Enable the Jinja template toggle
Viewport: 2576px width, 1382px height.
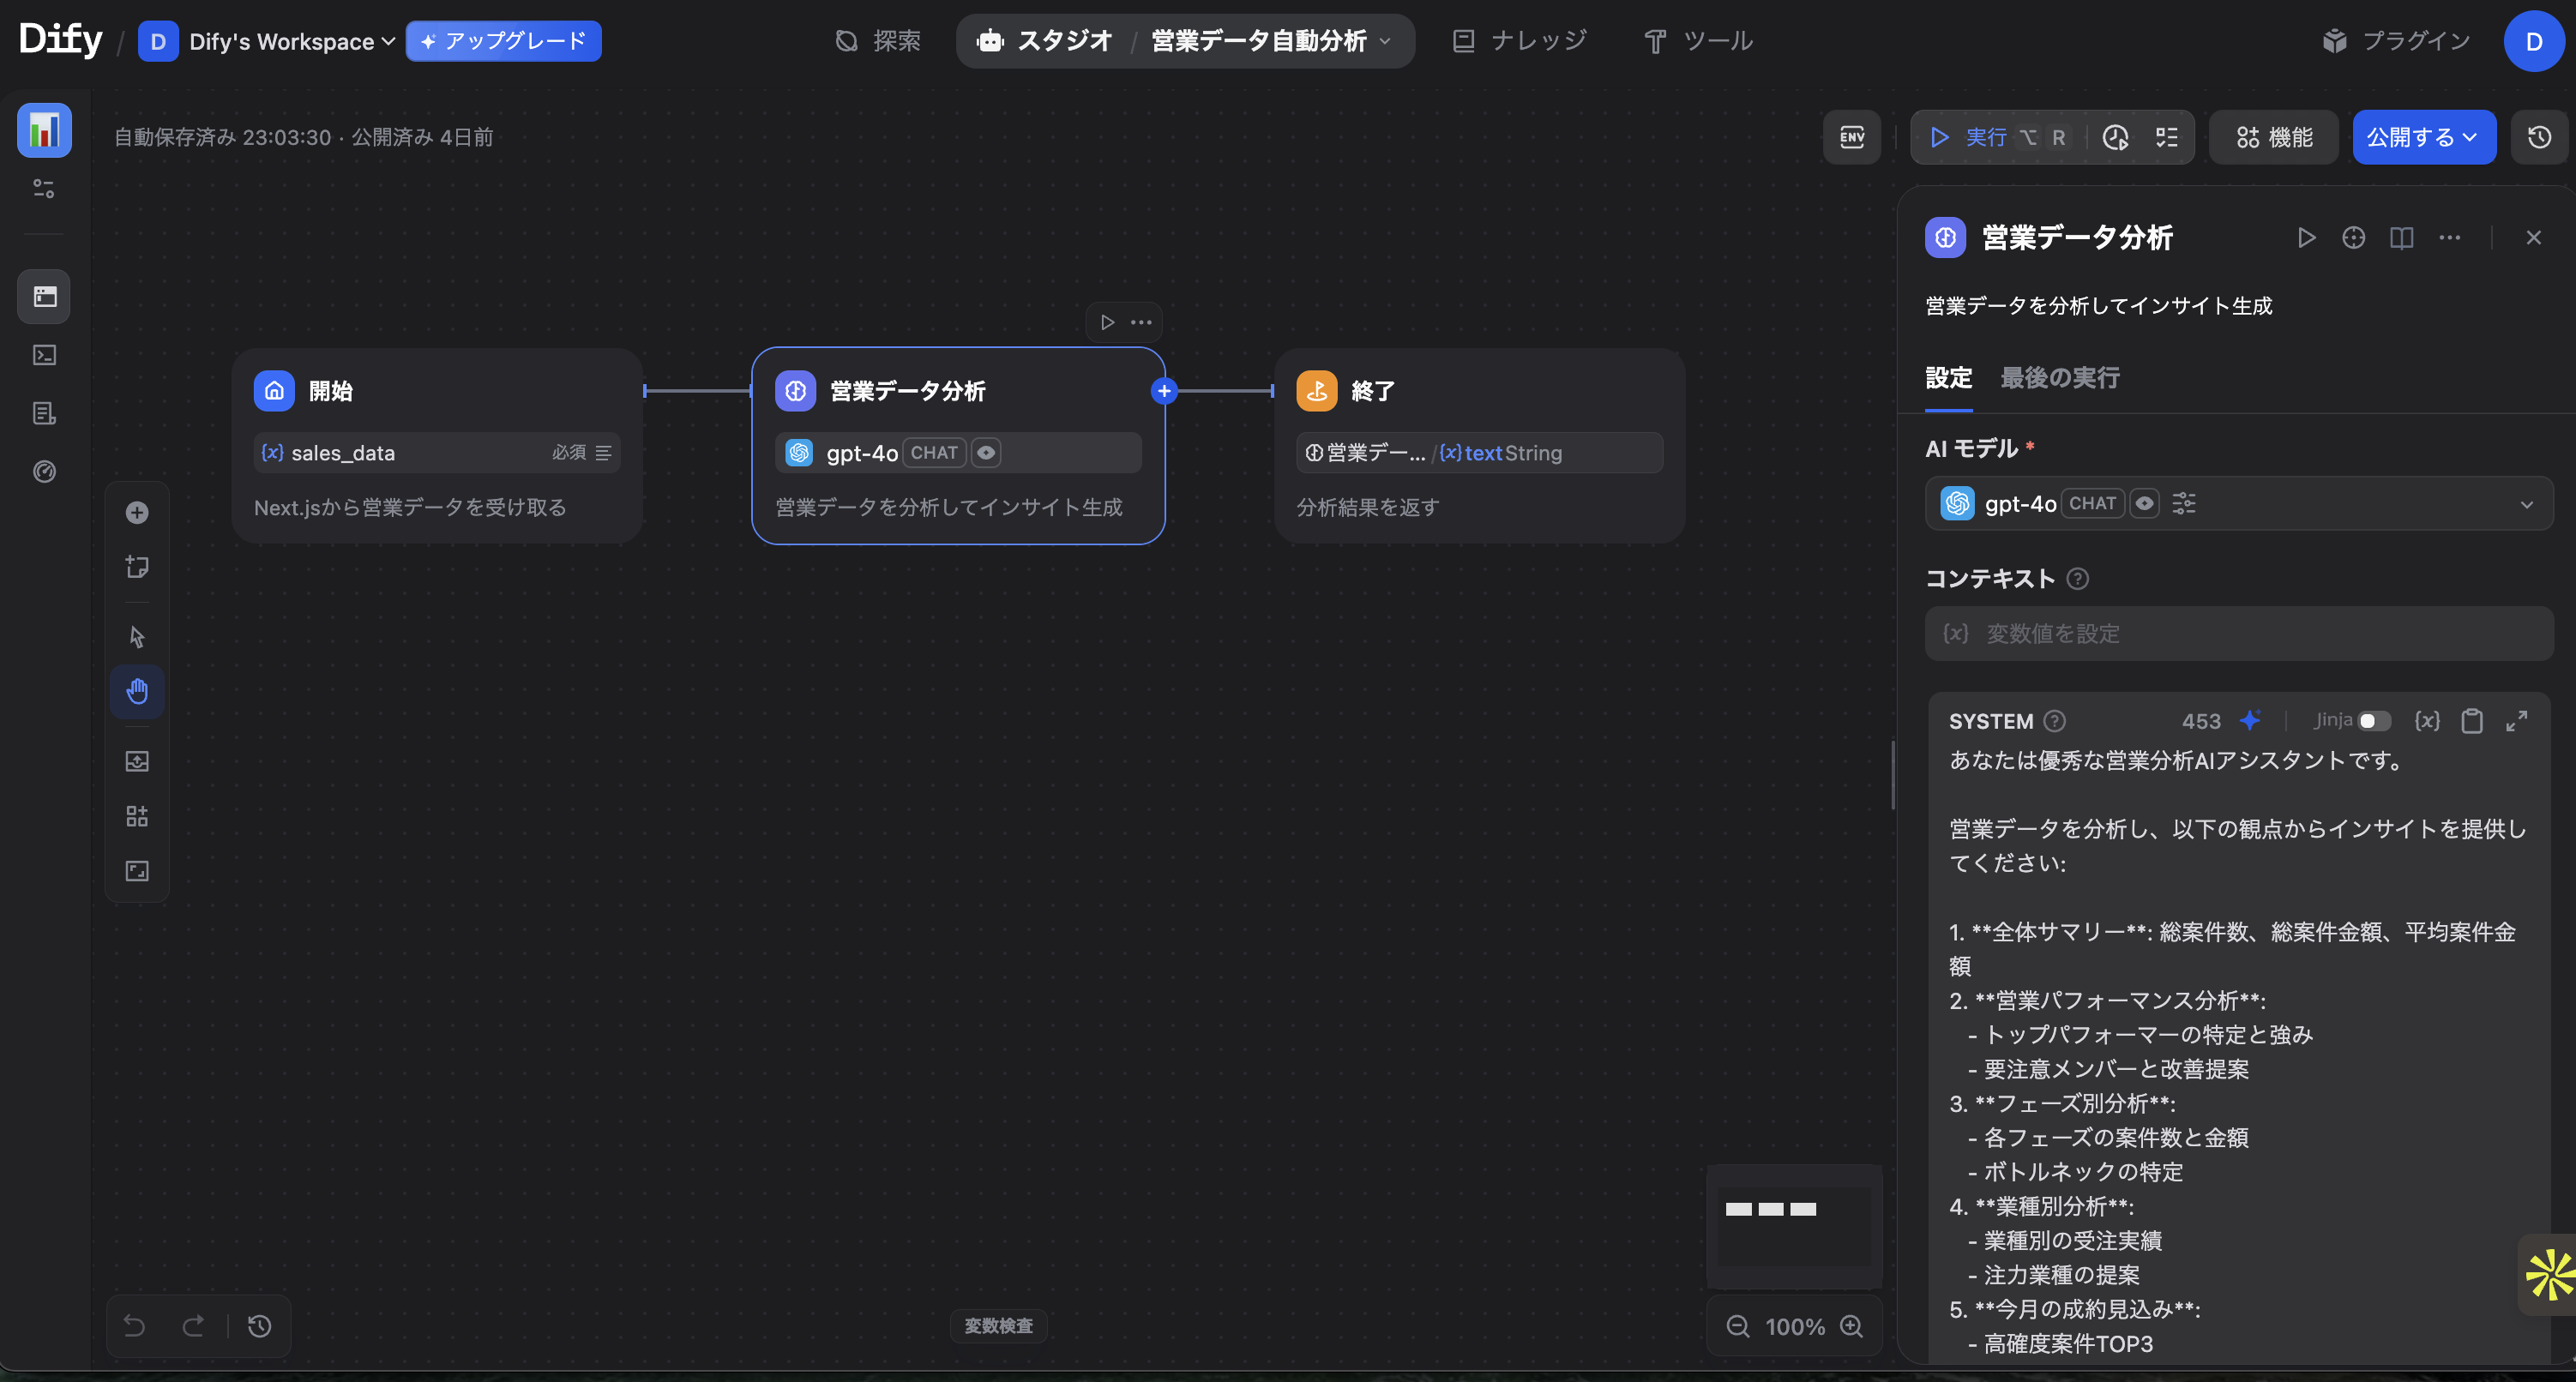2374,720
